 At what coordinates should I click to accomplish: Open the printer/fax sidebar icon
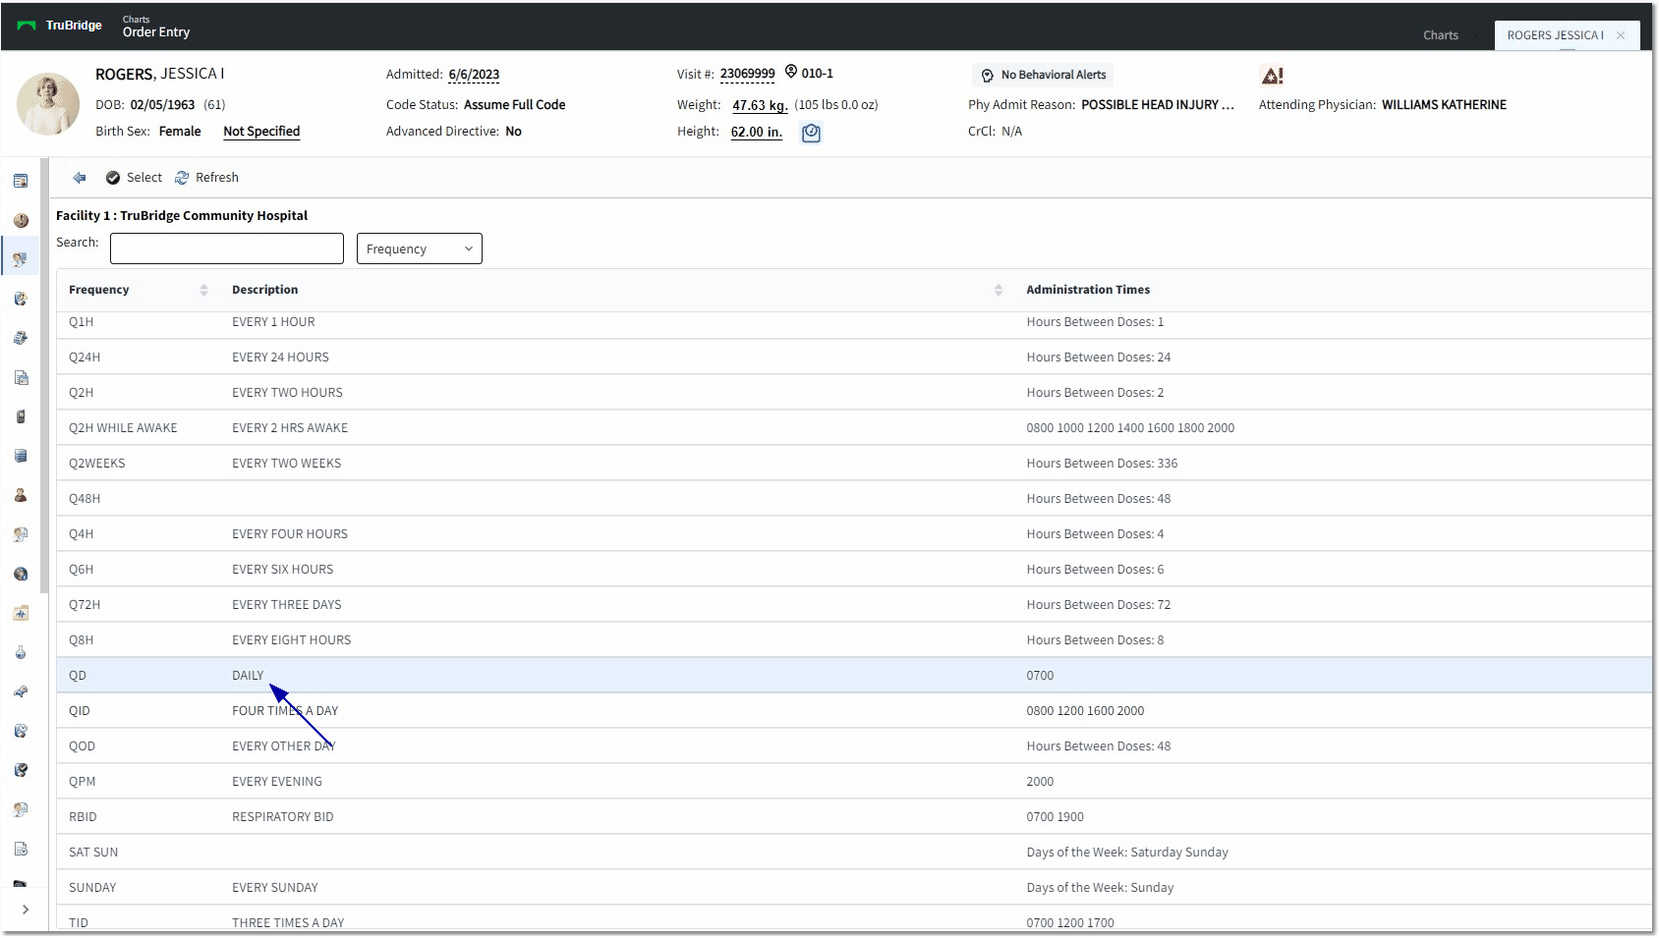pyautogui.click(x=21, y=338)
